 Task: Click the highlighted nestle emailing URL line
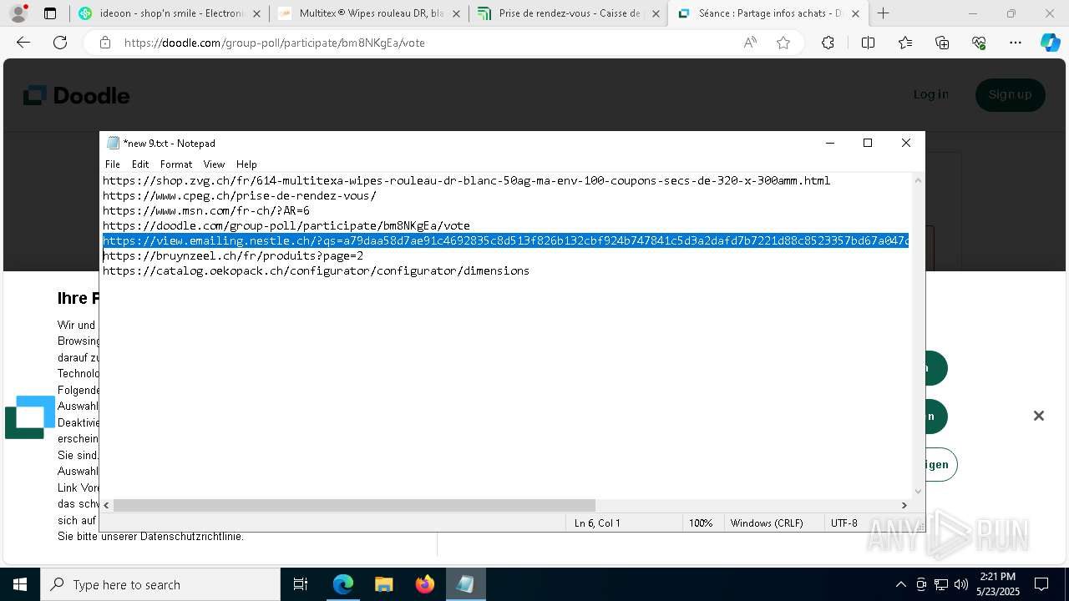pyautogui.click(x=505, y=240)
